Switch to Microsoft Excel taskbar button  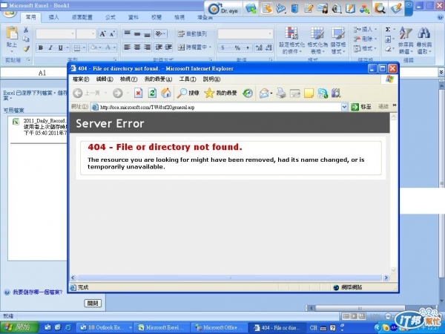click(x=162, y=327)
